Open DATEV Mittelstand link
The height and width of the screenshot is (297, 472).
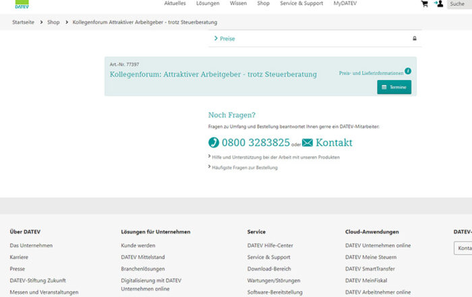143,257
